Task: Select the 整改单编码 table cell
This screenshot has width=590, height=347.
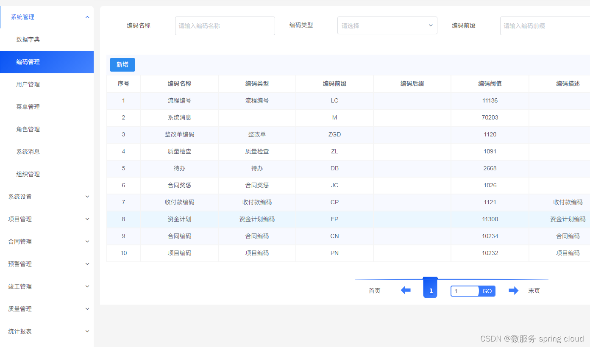Action: 179,135
